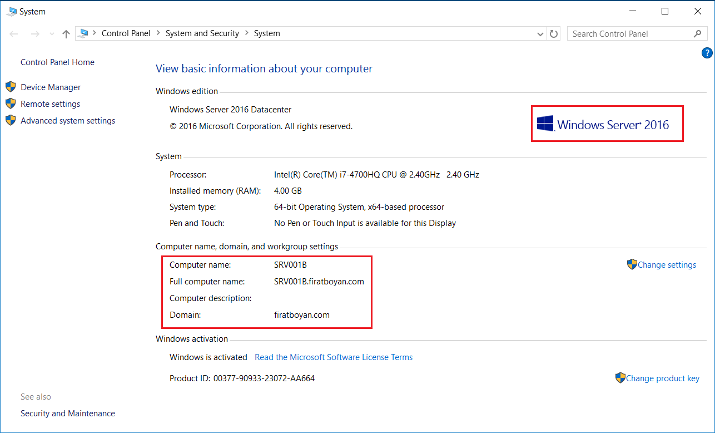Click shield icon next to Change product key
The width and height of the screenshot is (715, 433).
620,378
